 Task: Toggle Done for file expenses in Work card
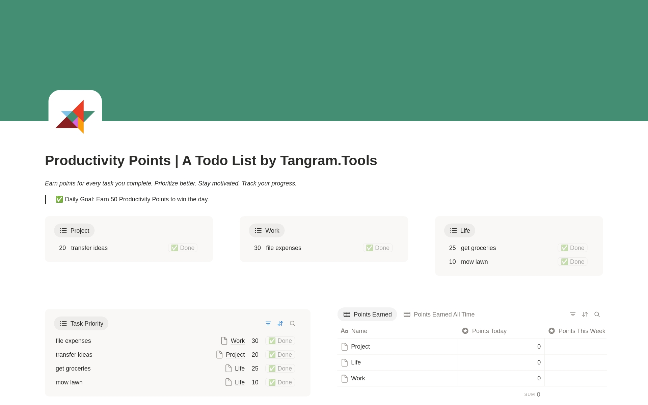coord(378,248)
